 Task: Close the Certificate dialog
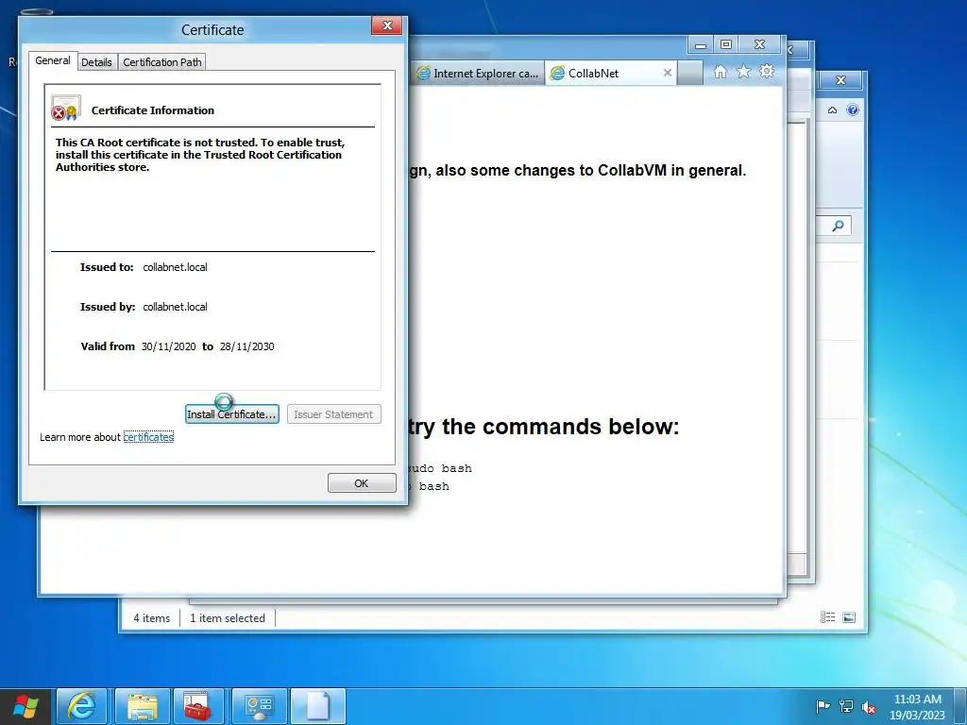(387, 25)
